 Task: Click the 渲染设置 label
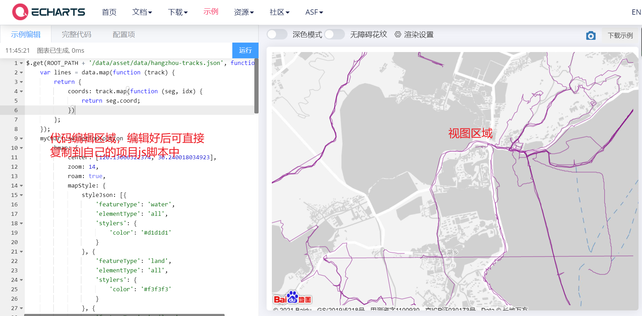(x=419, y=35)
